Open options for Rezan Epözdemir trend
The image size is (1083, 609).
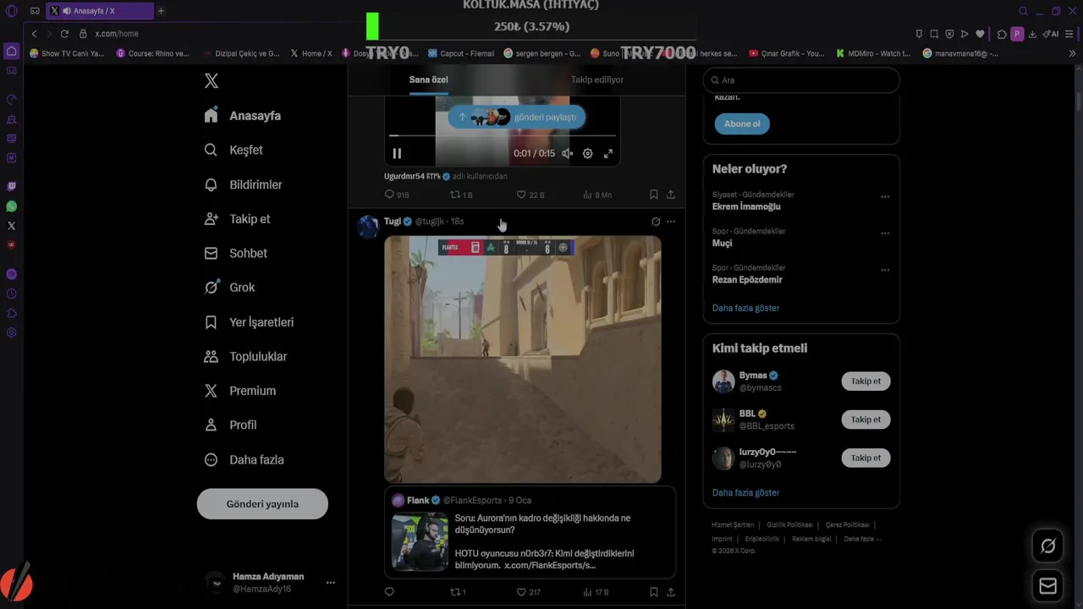885,270
